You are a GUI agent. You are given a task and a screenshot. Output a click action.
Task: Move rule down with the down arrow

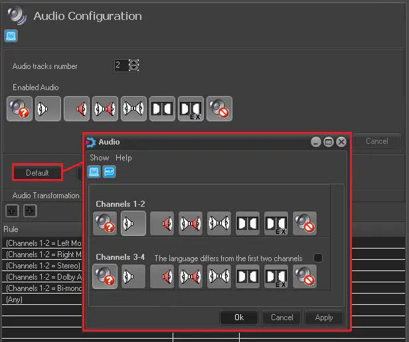(x=29, y=211)
